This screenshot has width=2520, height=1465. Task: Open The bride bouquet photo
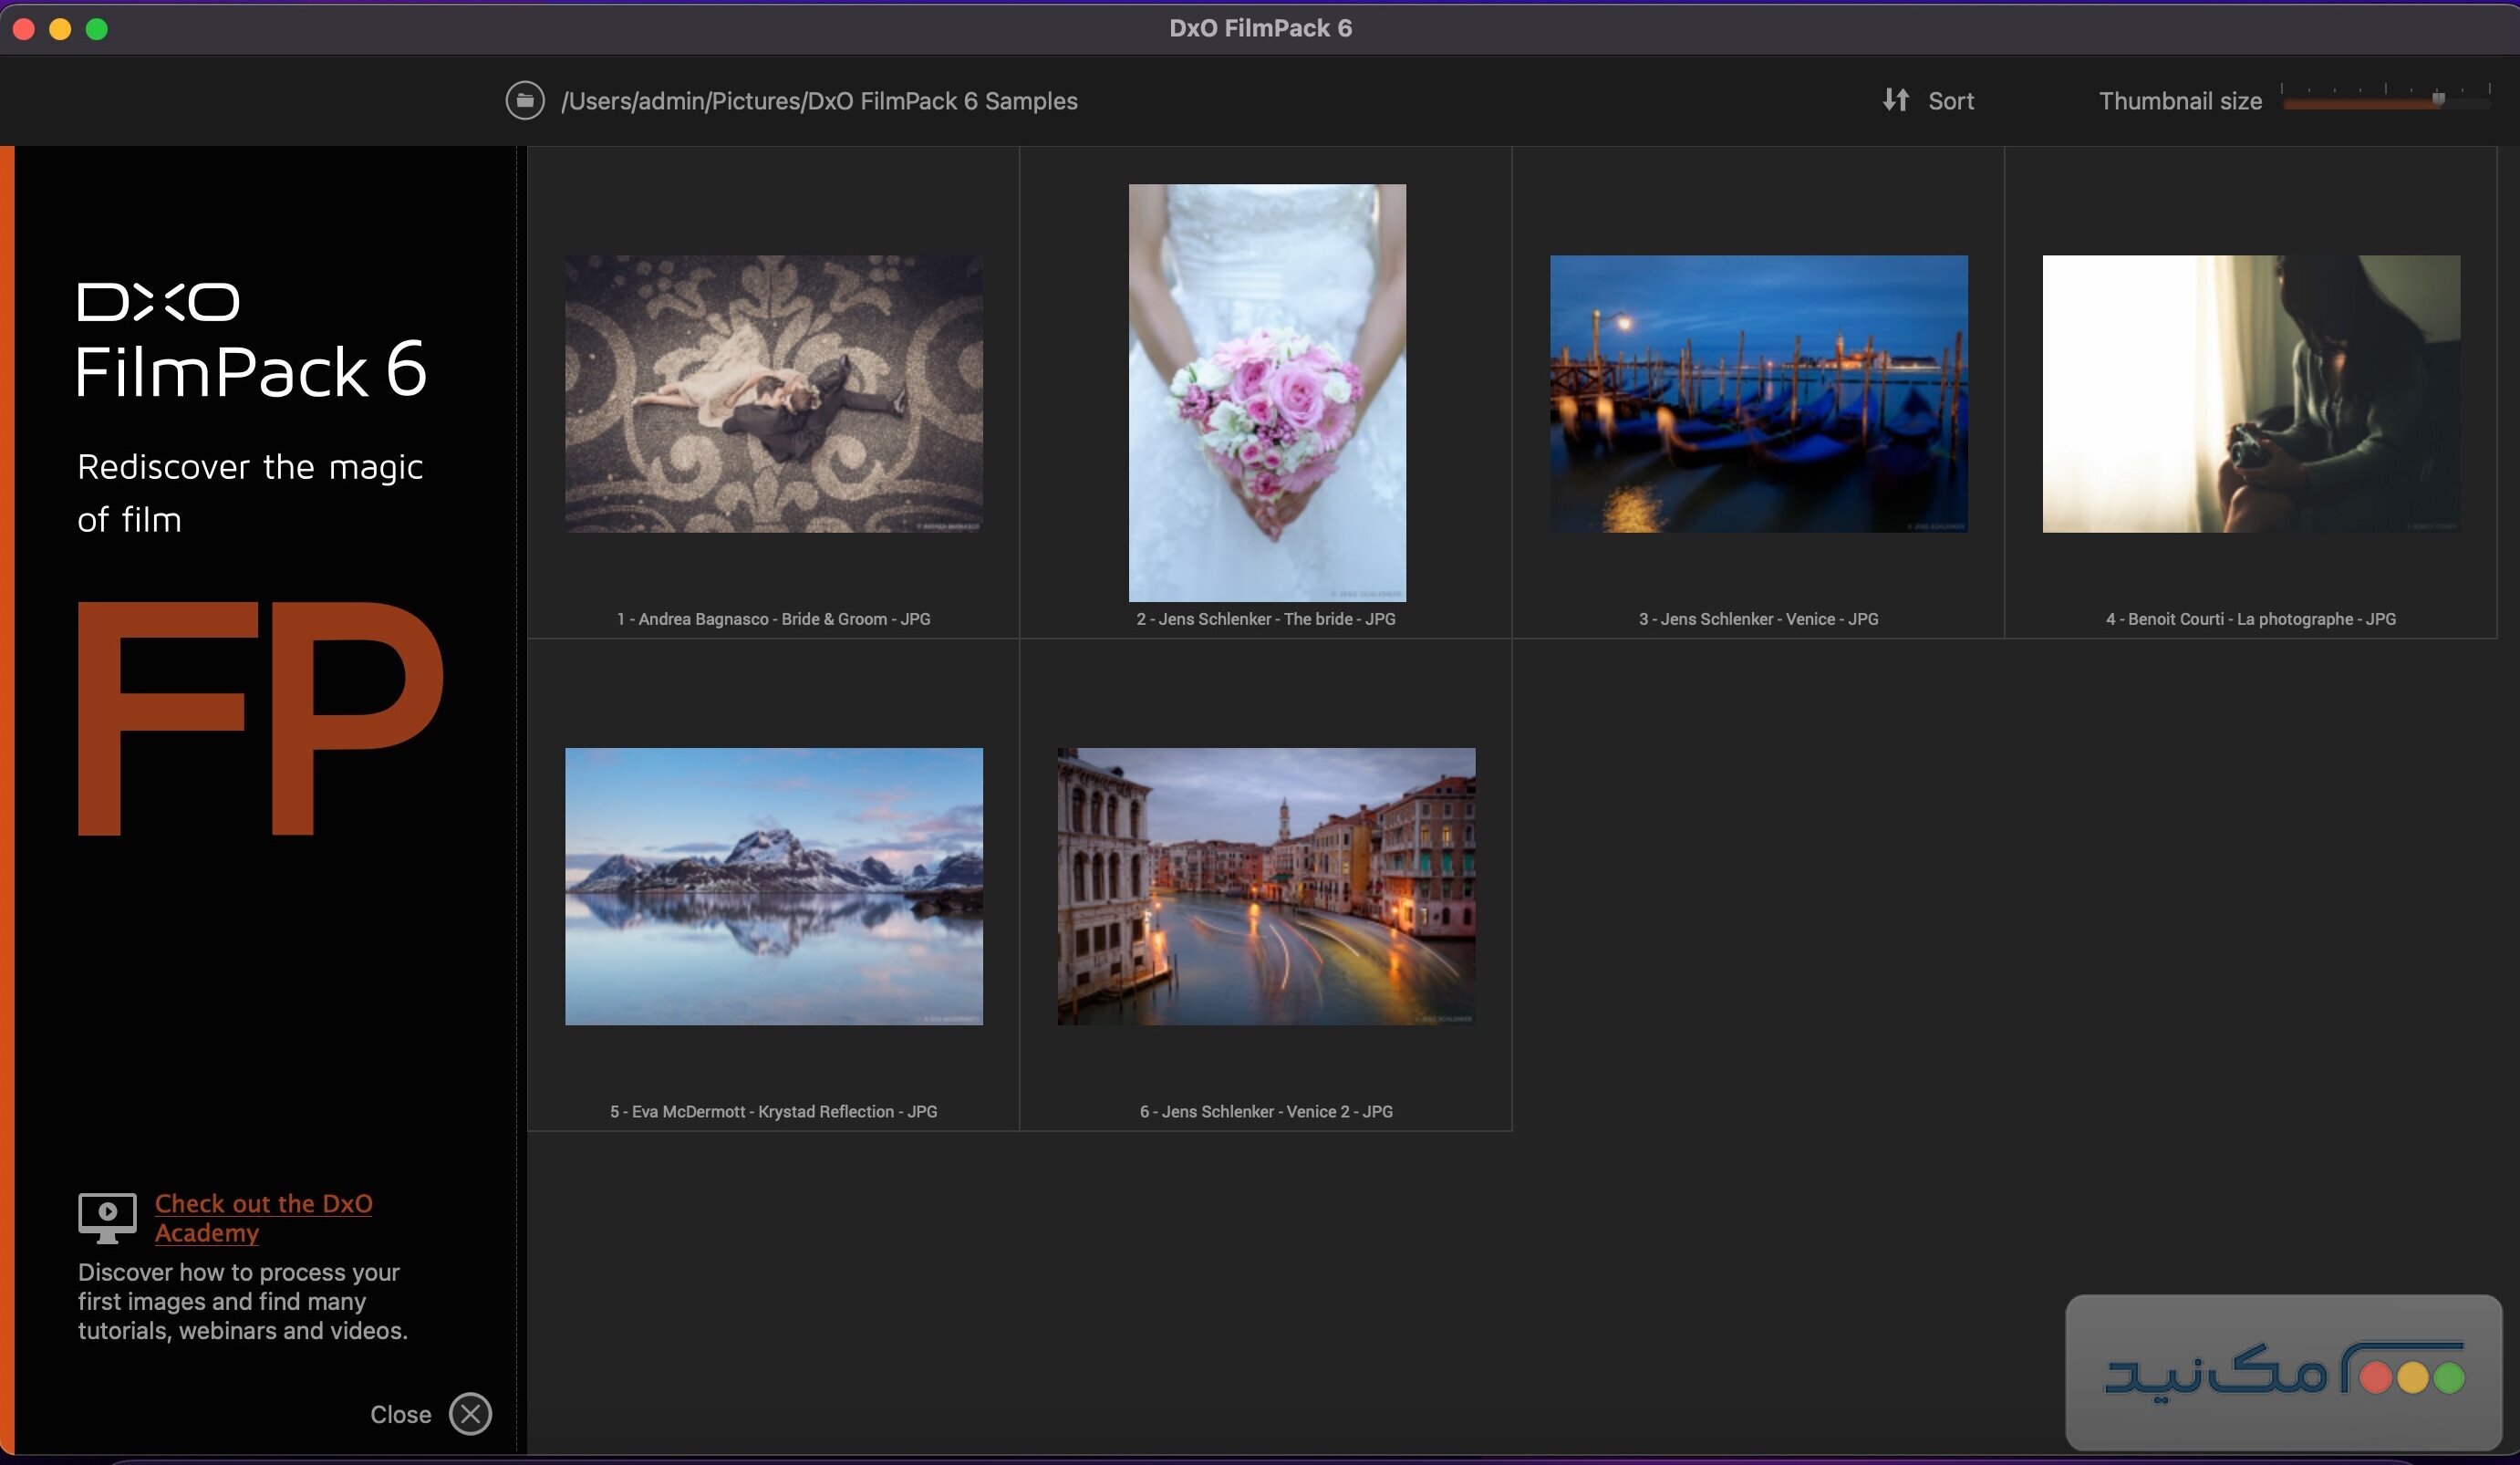[1266, 392]
